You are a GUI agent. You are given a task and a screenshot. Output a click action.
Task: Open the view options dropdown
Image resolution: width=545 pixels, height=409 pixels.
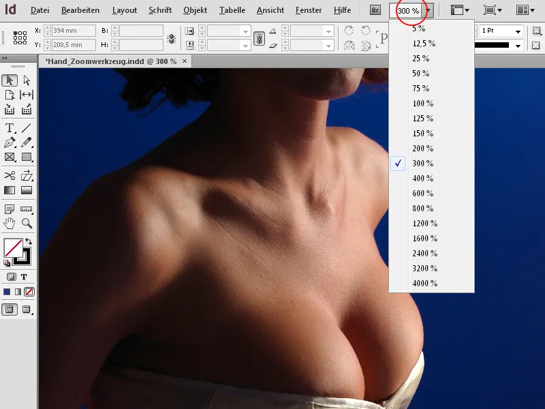pos(460,10)
